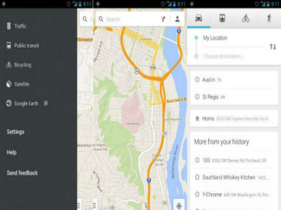Swap start and destination with the arrows icon
This screenshot has width=281, height=210.
273,47
